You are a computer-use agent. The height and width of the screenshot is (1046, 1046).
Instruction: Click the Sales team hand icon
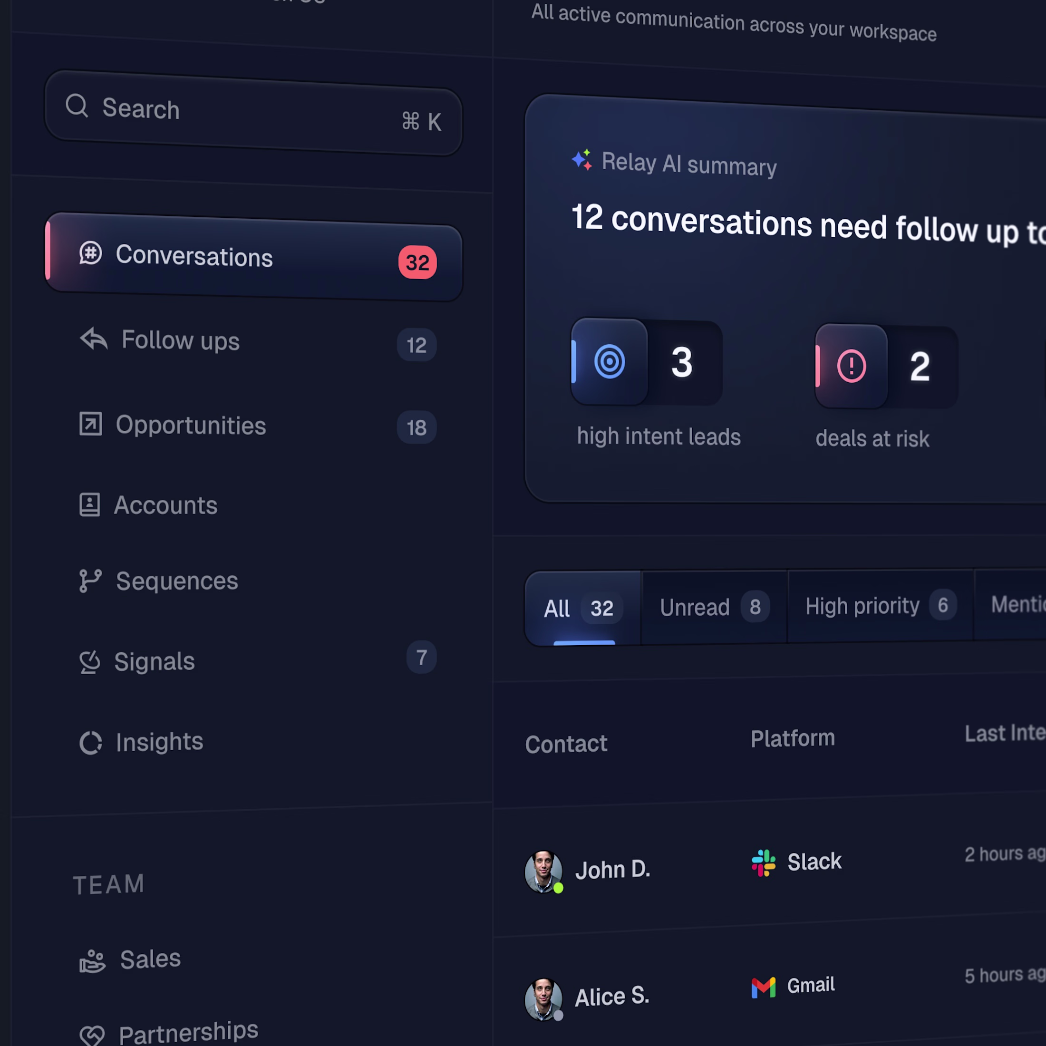pos(92,961)
